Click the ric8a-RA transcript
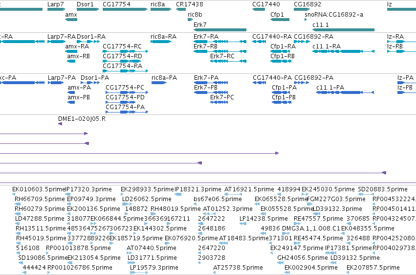The width and height of the screenshot is (416, 275). point(161,42)
